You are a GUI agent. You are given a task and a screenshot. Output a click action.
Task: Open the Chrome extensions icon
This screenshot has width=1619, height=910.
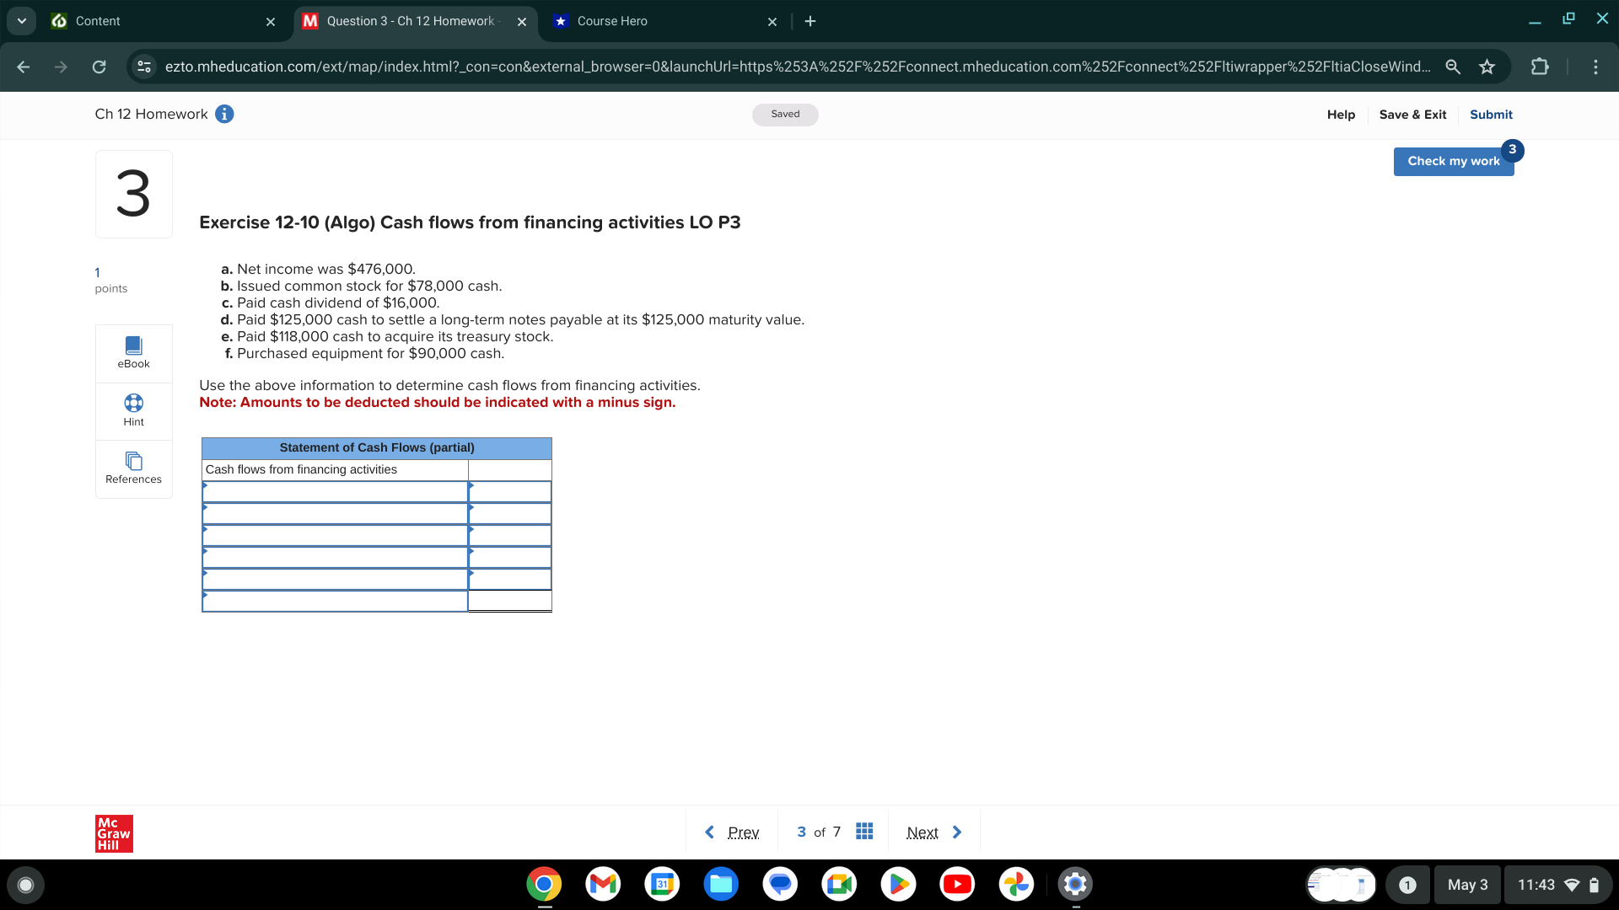tap(1541, 67)
